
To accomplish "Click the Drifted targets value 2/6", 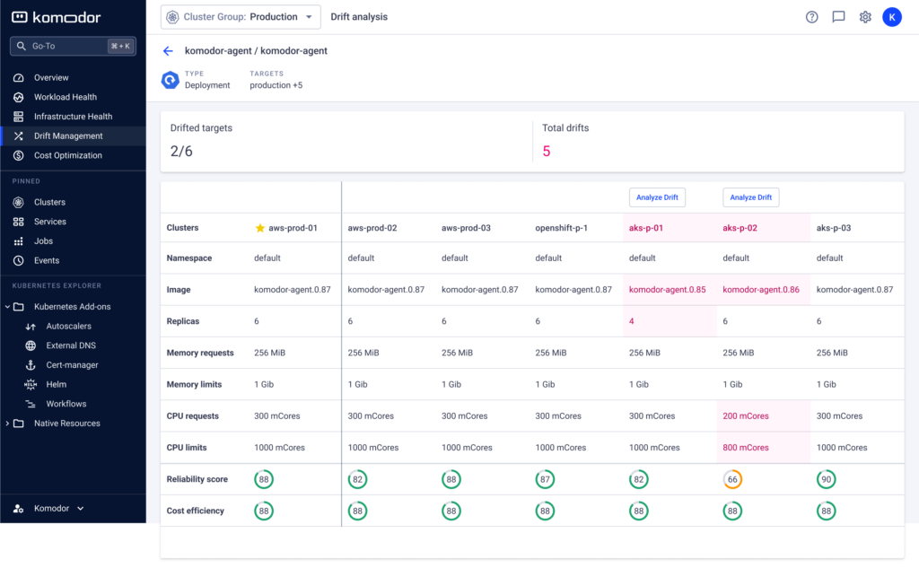I will [x=181, y=152].
